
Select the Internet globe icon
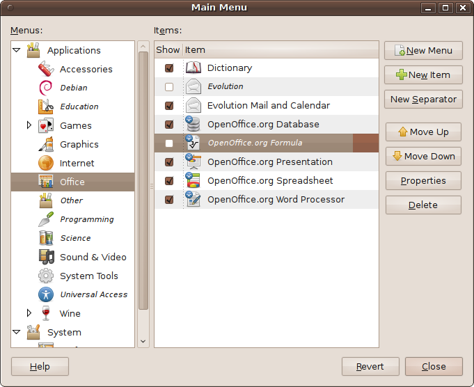[46, 163]
